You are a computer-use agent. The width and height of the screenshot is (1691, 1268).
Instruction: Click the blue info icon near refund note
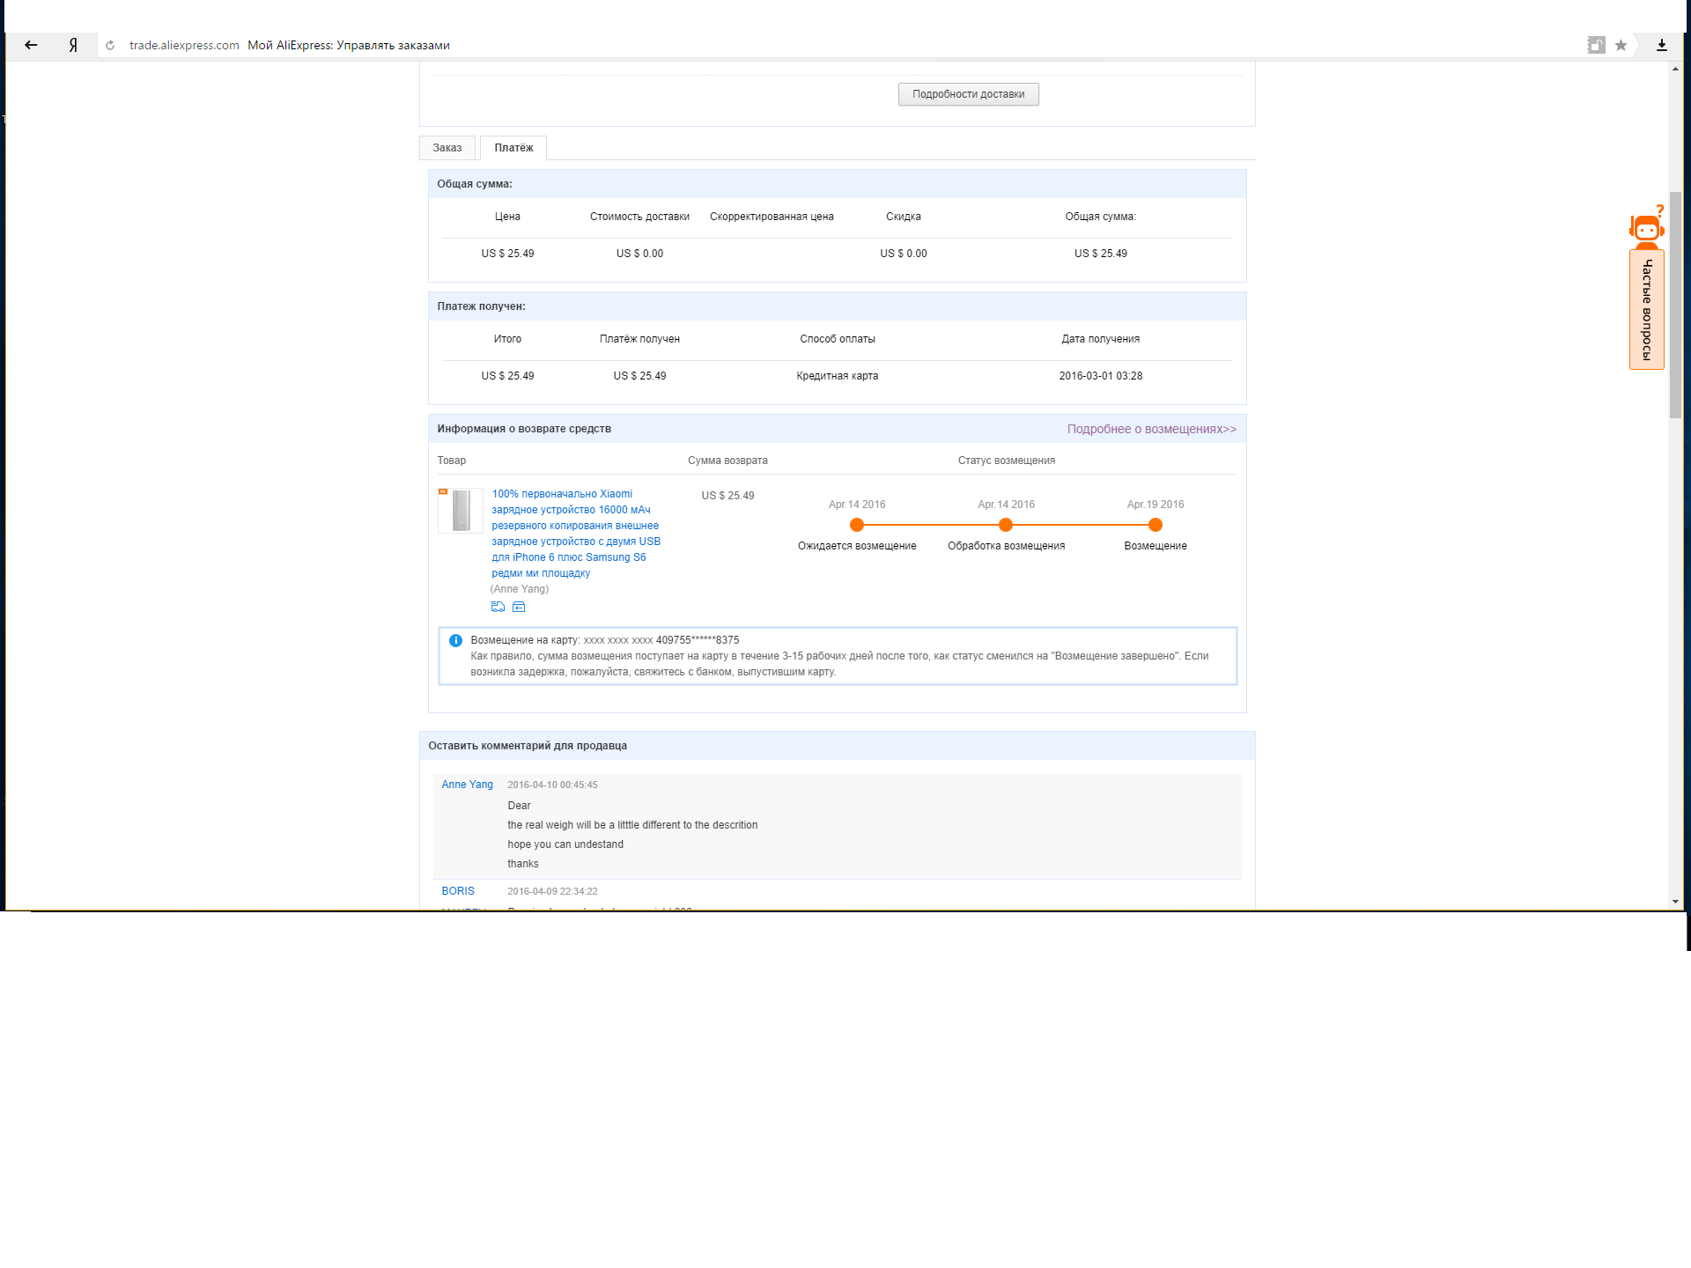coord(455,640)
